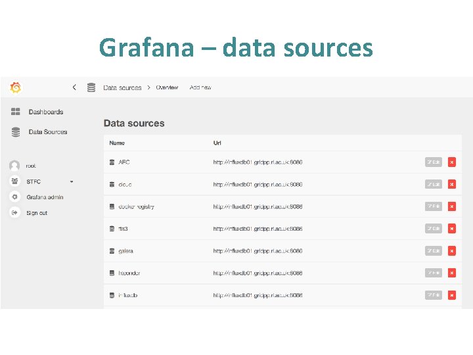Edit the galera data source
The height and width of the screenshot is (355, 473).
pos(434,250)
